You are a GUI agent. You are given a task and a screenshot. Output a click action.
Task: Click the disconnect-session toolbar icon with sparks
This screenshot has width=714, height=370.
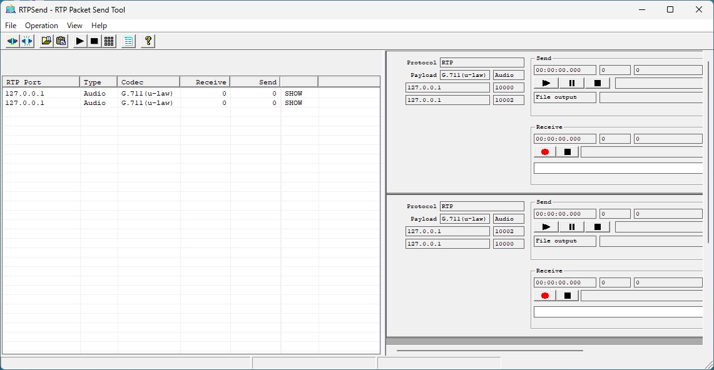27,41
